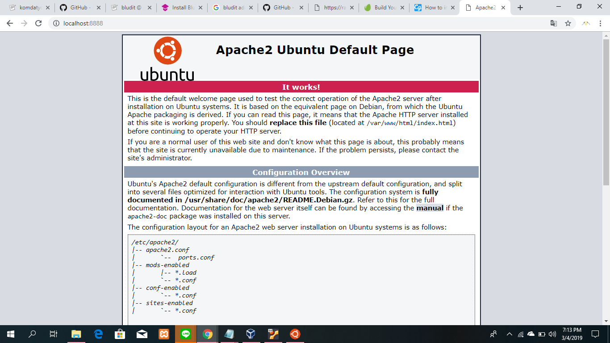Image resolution: width=610 pixels, height=343 pixels.
Task: Open XAMPP control panel from taskbar
Action: 164,334
